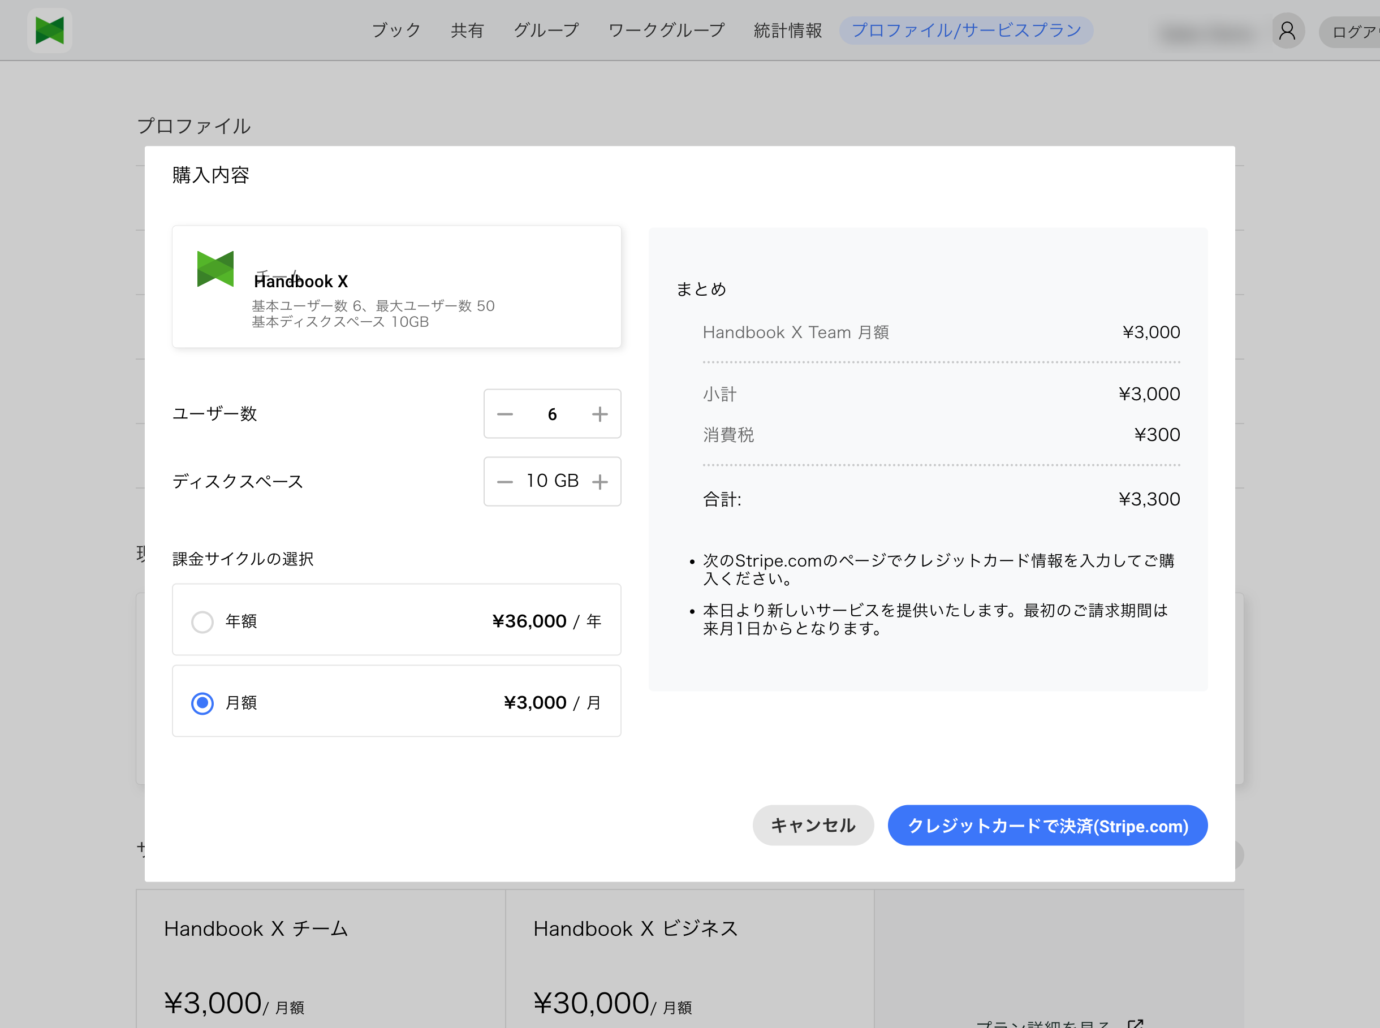Click the ¥3,000 / 月 price
The width and height of the screenshot is (1380, 1028).
(552, 703)
